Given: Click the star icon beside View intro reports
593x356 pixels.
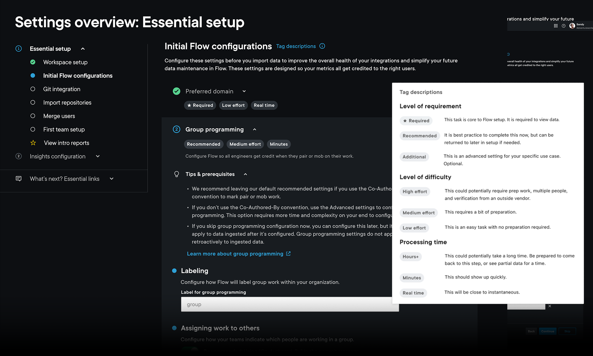Looking at the screenshot, I should pyautogui.click(x=33, y=143).
